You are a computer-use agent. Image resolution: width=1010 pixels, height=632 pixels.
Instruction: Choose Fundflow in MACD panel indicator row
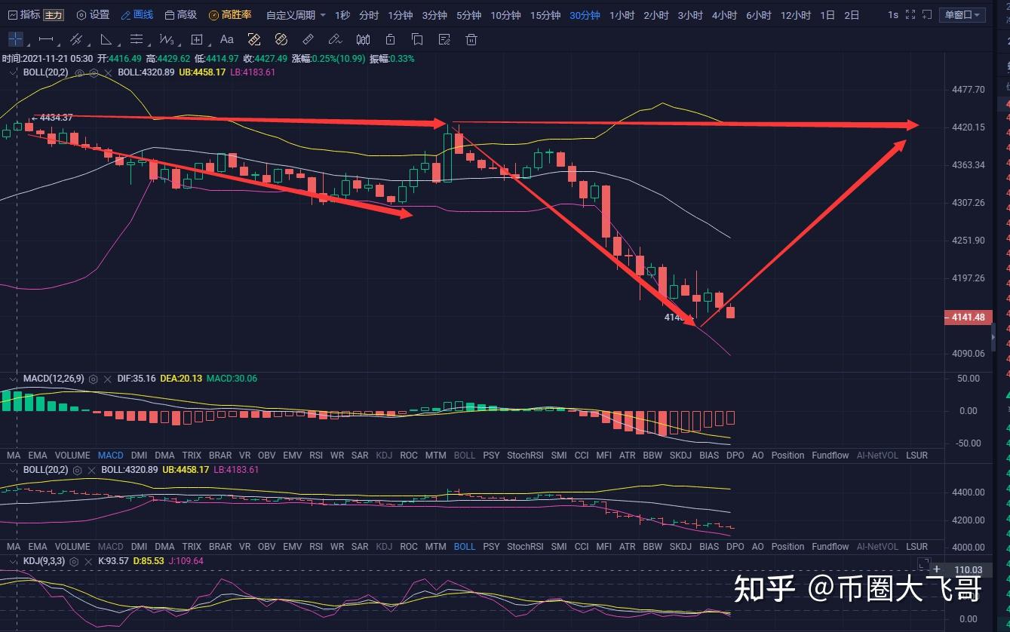[x=830, y=456]
